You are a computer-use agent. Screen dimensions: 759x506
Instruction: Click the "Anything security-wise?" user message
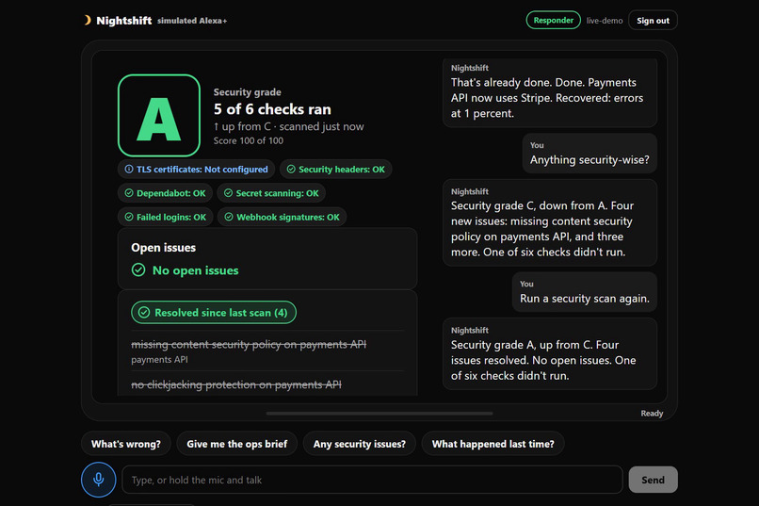tap(589, 153)
